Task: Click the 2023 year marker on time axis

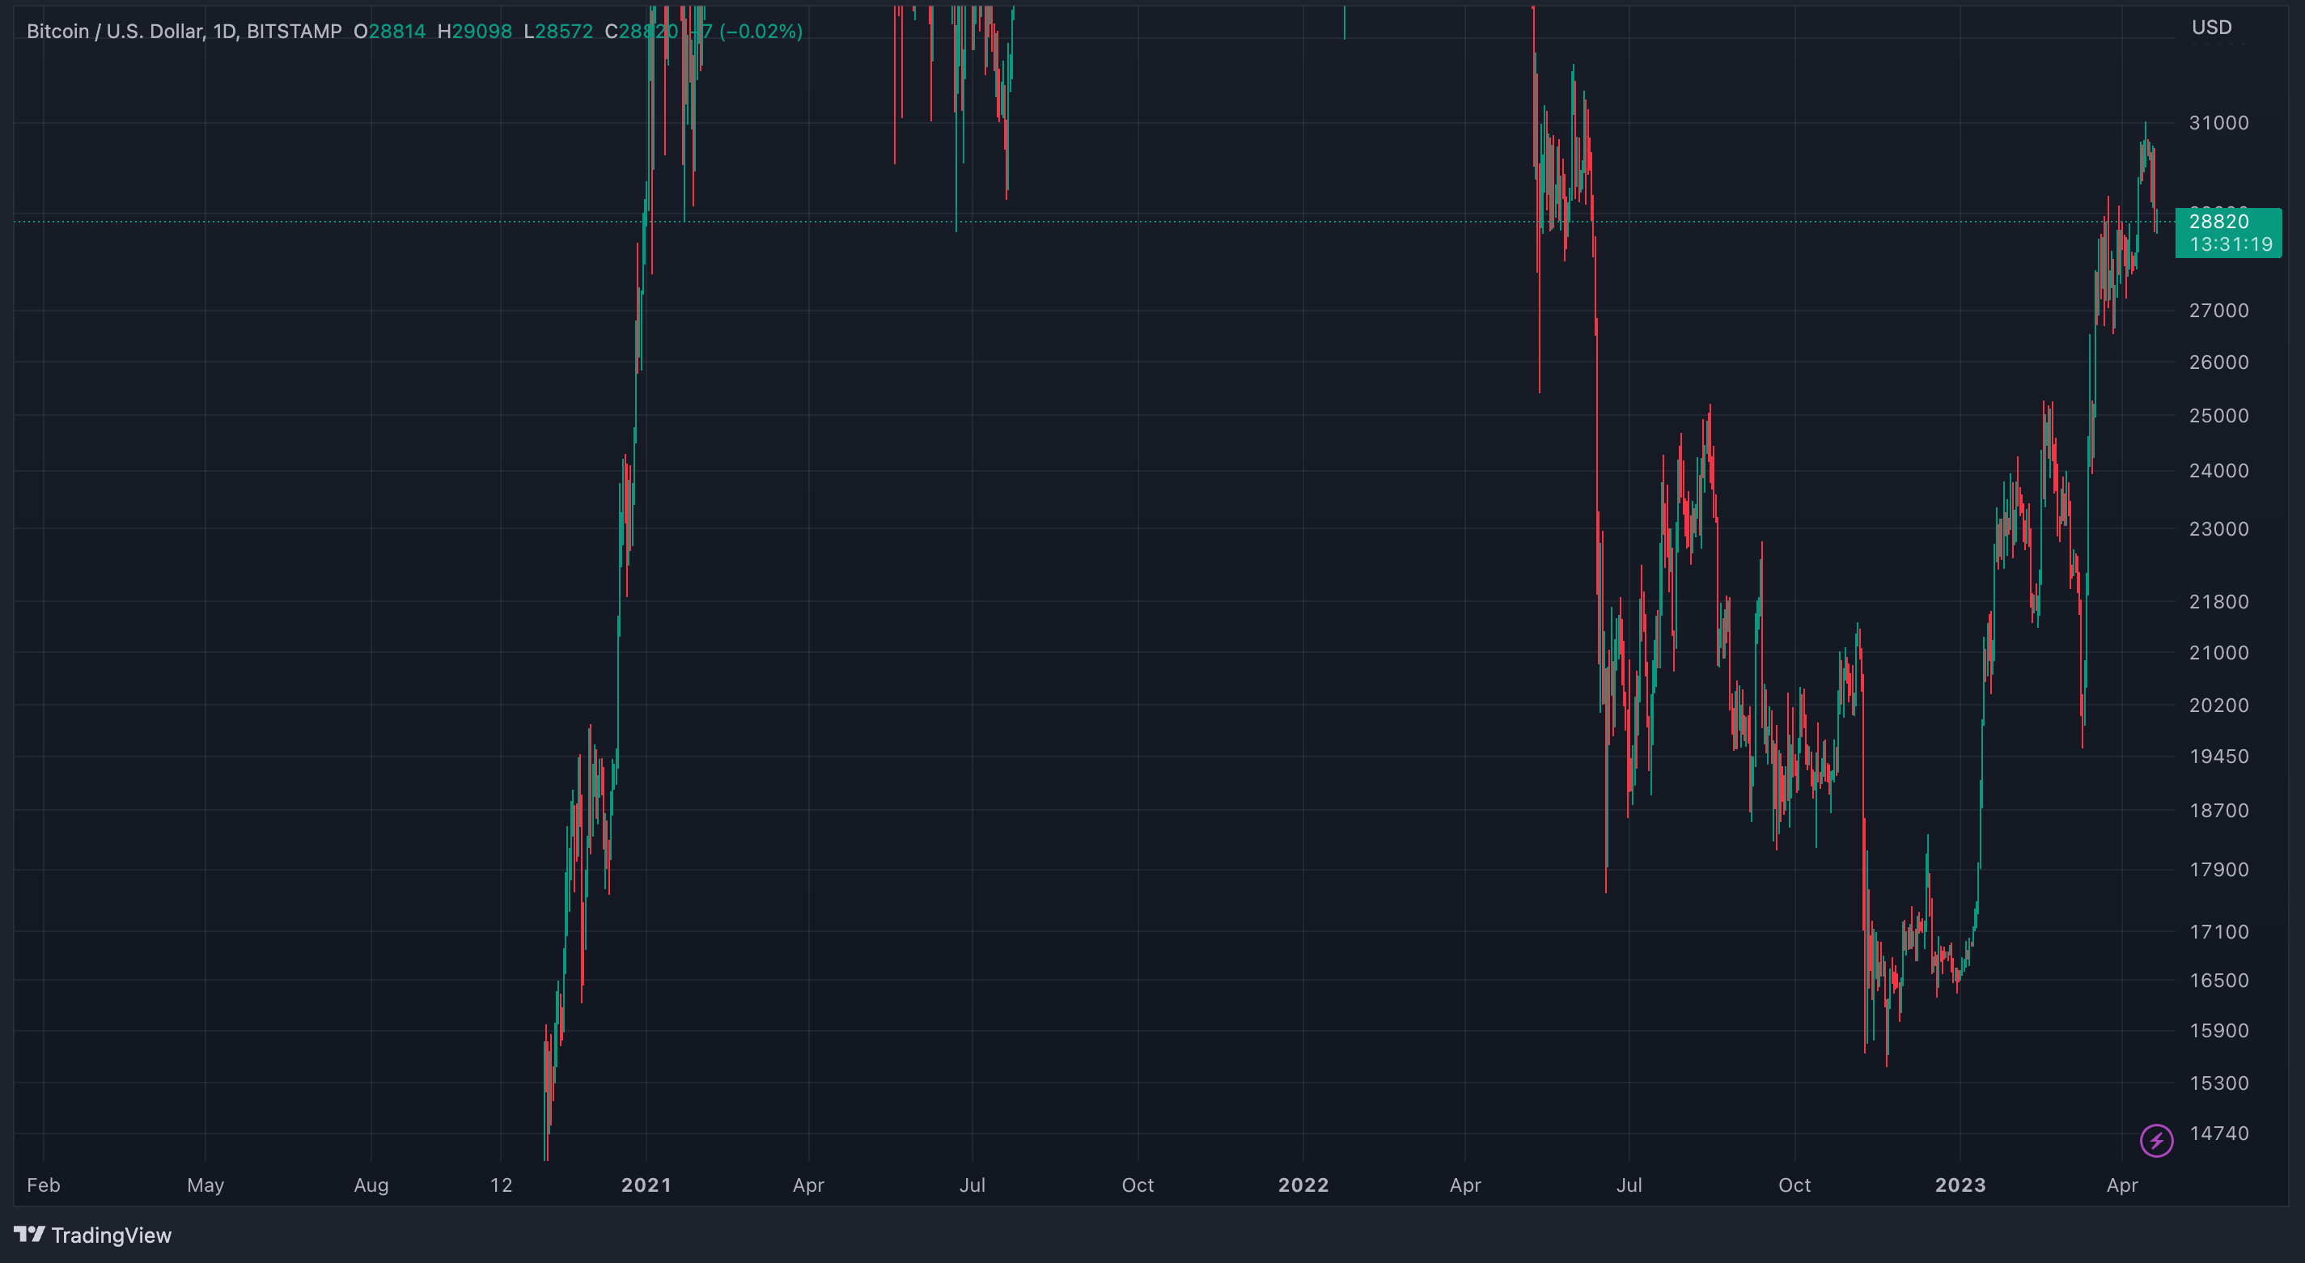Action: point(1960,1185)
